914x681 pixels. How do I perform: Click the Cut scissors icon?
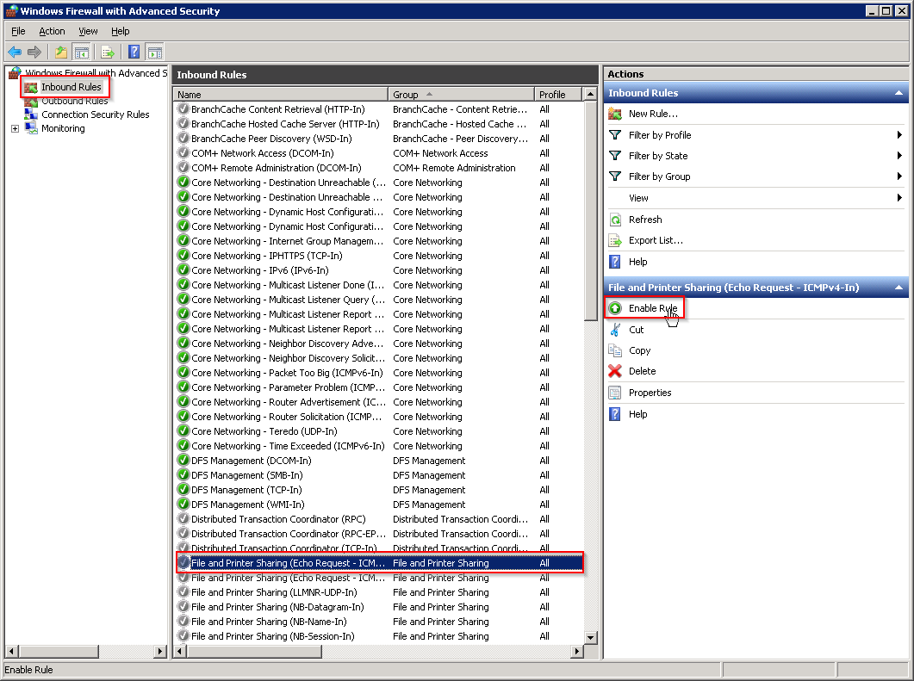pos(615,330)
